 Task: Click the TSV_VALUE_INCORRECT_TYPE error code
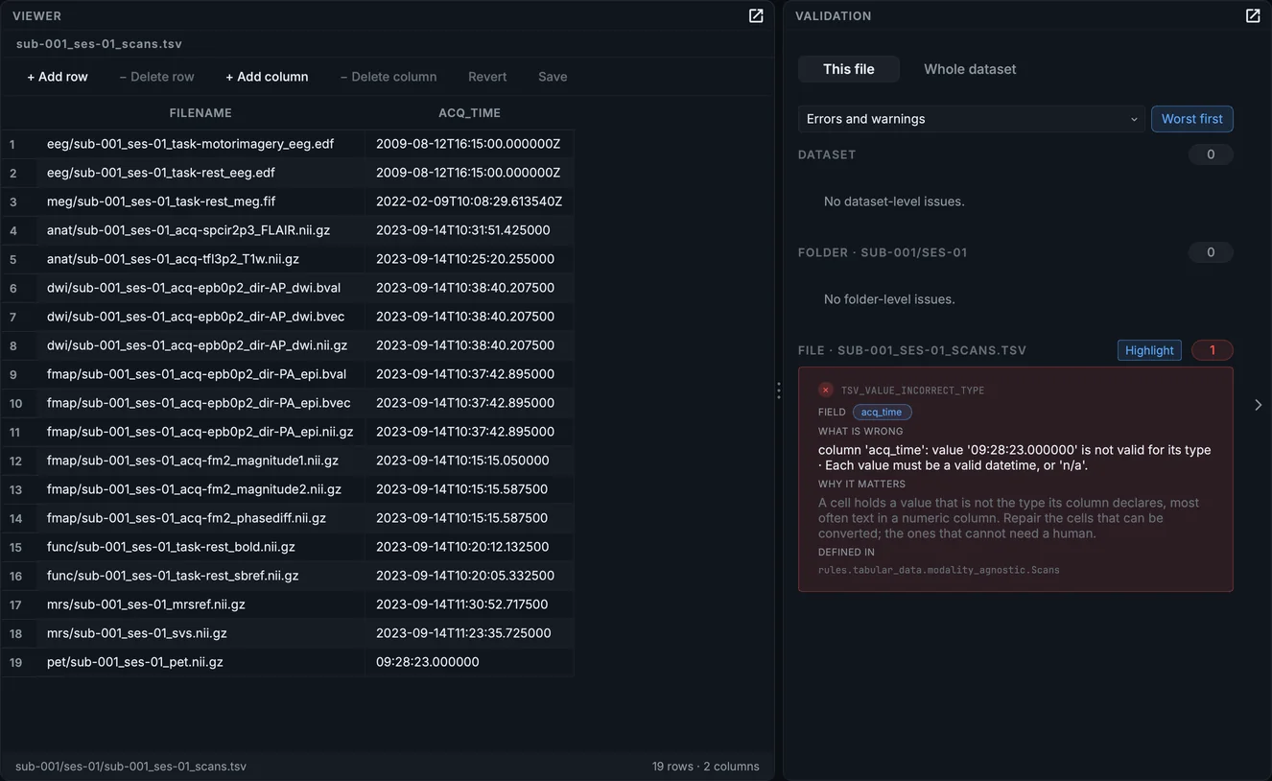[912, 390]
